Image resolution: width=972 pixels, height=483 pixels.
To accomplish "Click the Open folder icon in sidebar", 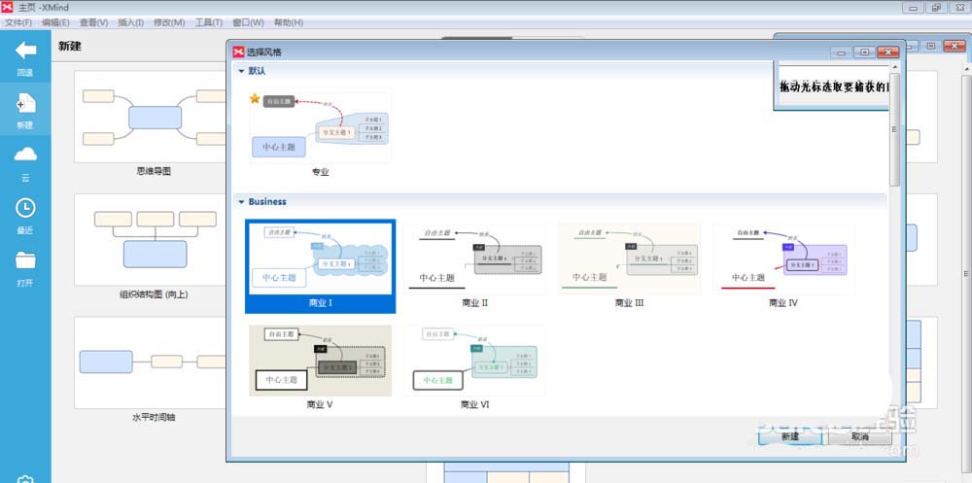I will click(25, 259).
